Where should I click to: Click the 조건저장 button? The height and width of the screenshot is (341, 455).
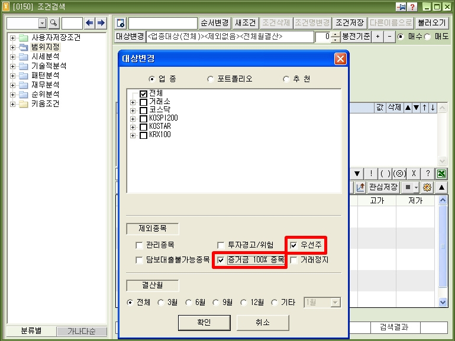tap(349, 23)
